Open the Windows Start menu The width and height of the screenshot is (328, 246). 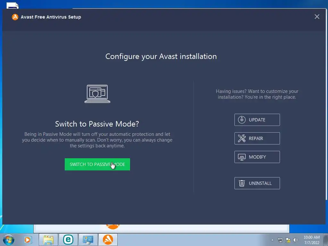tap(8, 240)
